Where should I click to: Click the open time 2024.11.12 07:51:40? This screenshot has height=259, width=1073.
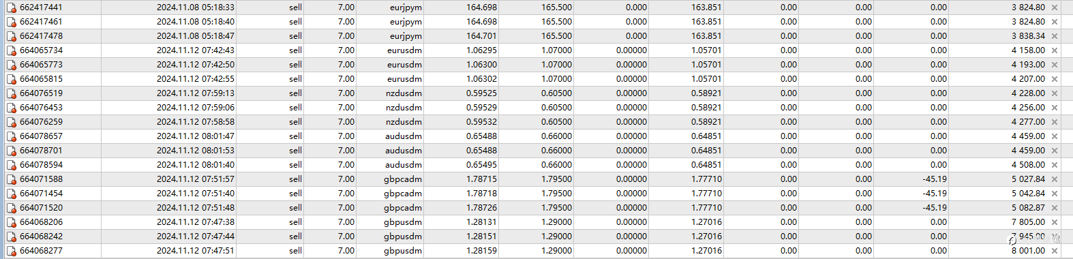[195, 194]
